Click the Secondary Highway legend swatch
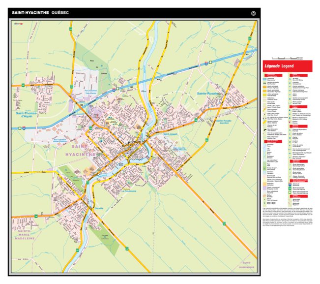The width and height of the screenshot is (320, 284). pyautogui.click(x=264, y=91)
